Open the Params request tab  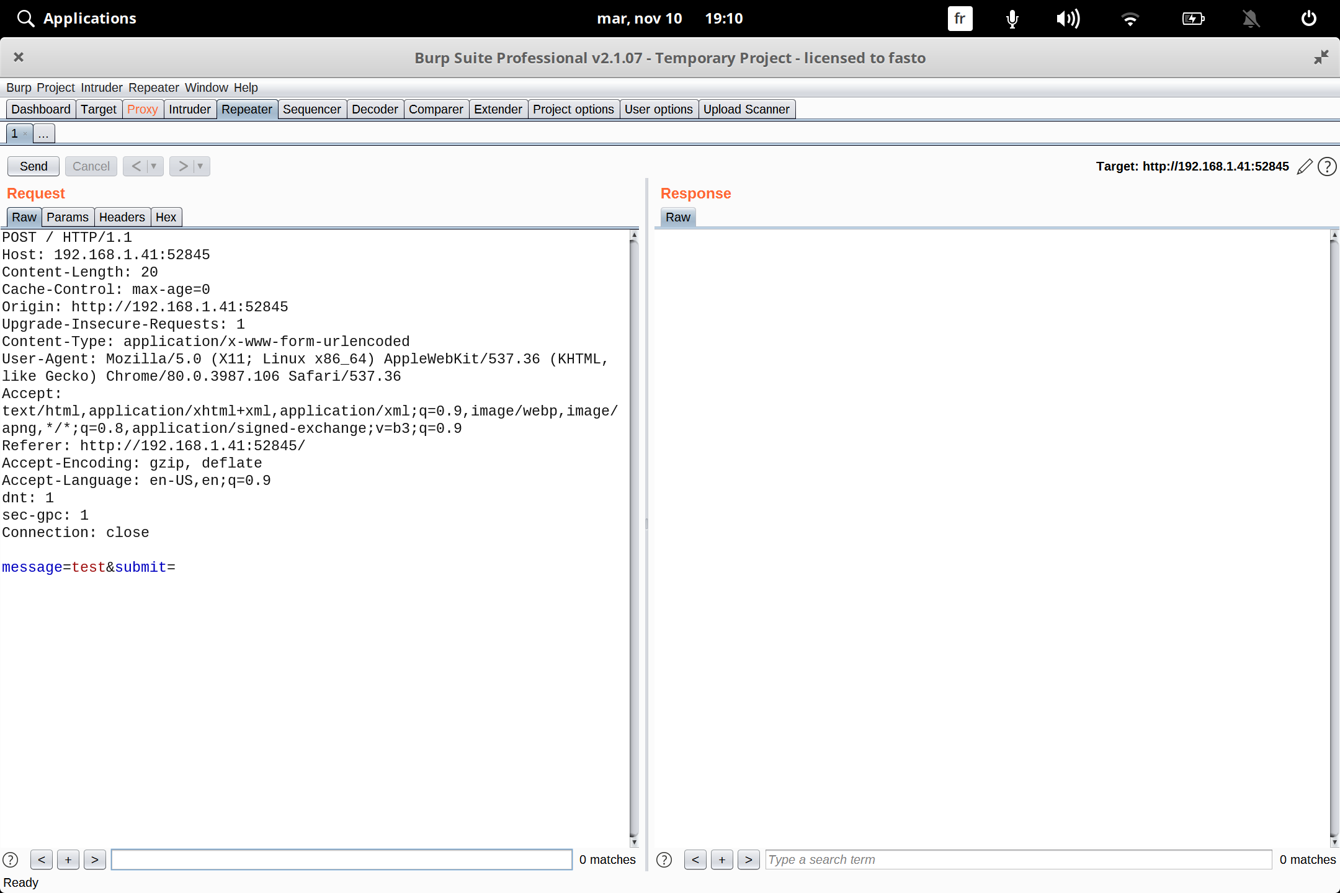67,217
